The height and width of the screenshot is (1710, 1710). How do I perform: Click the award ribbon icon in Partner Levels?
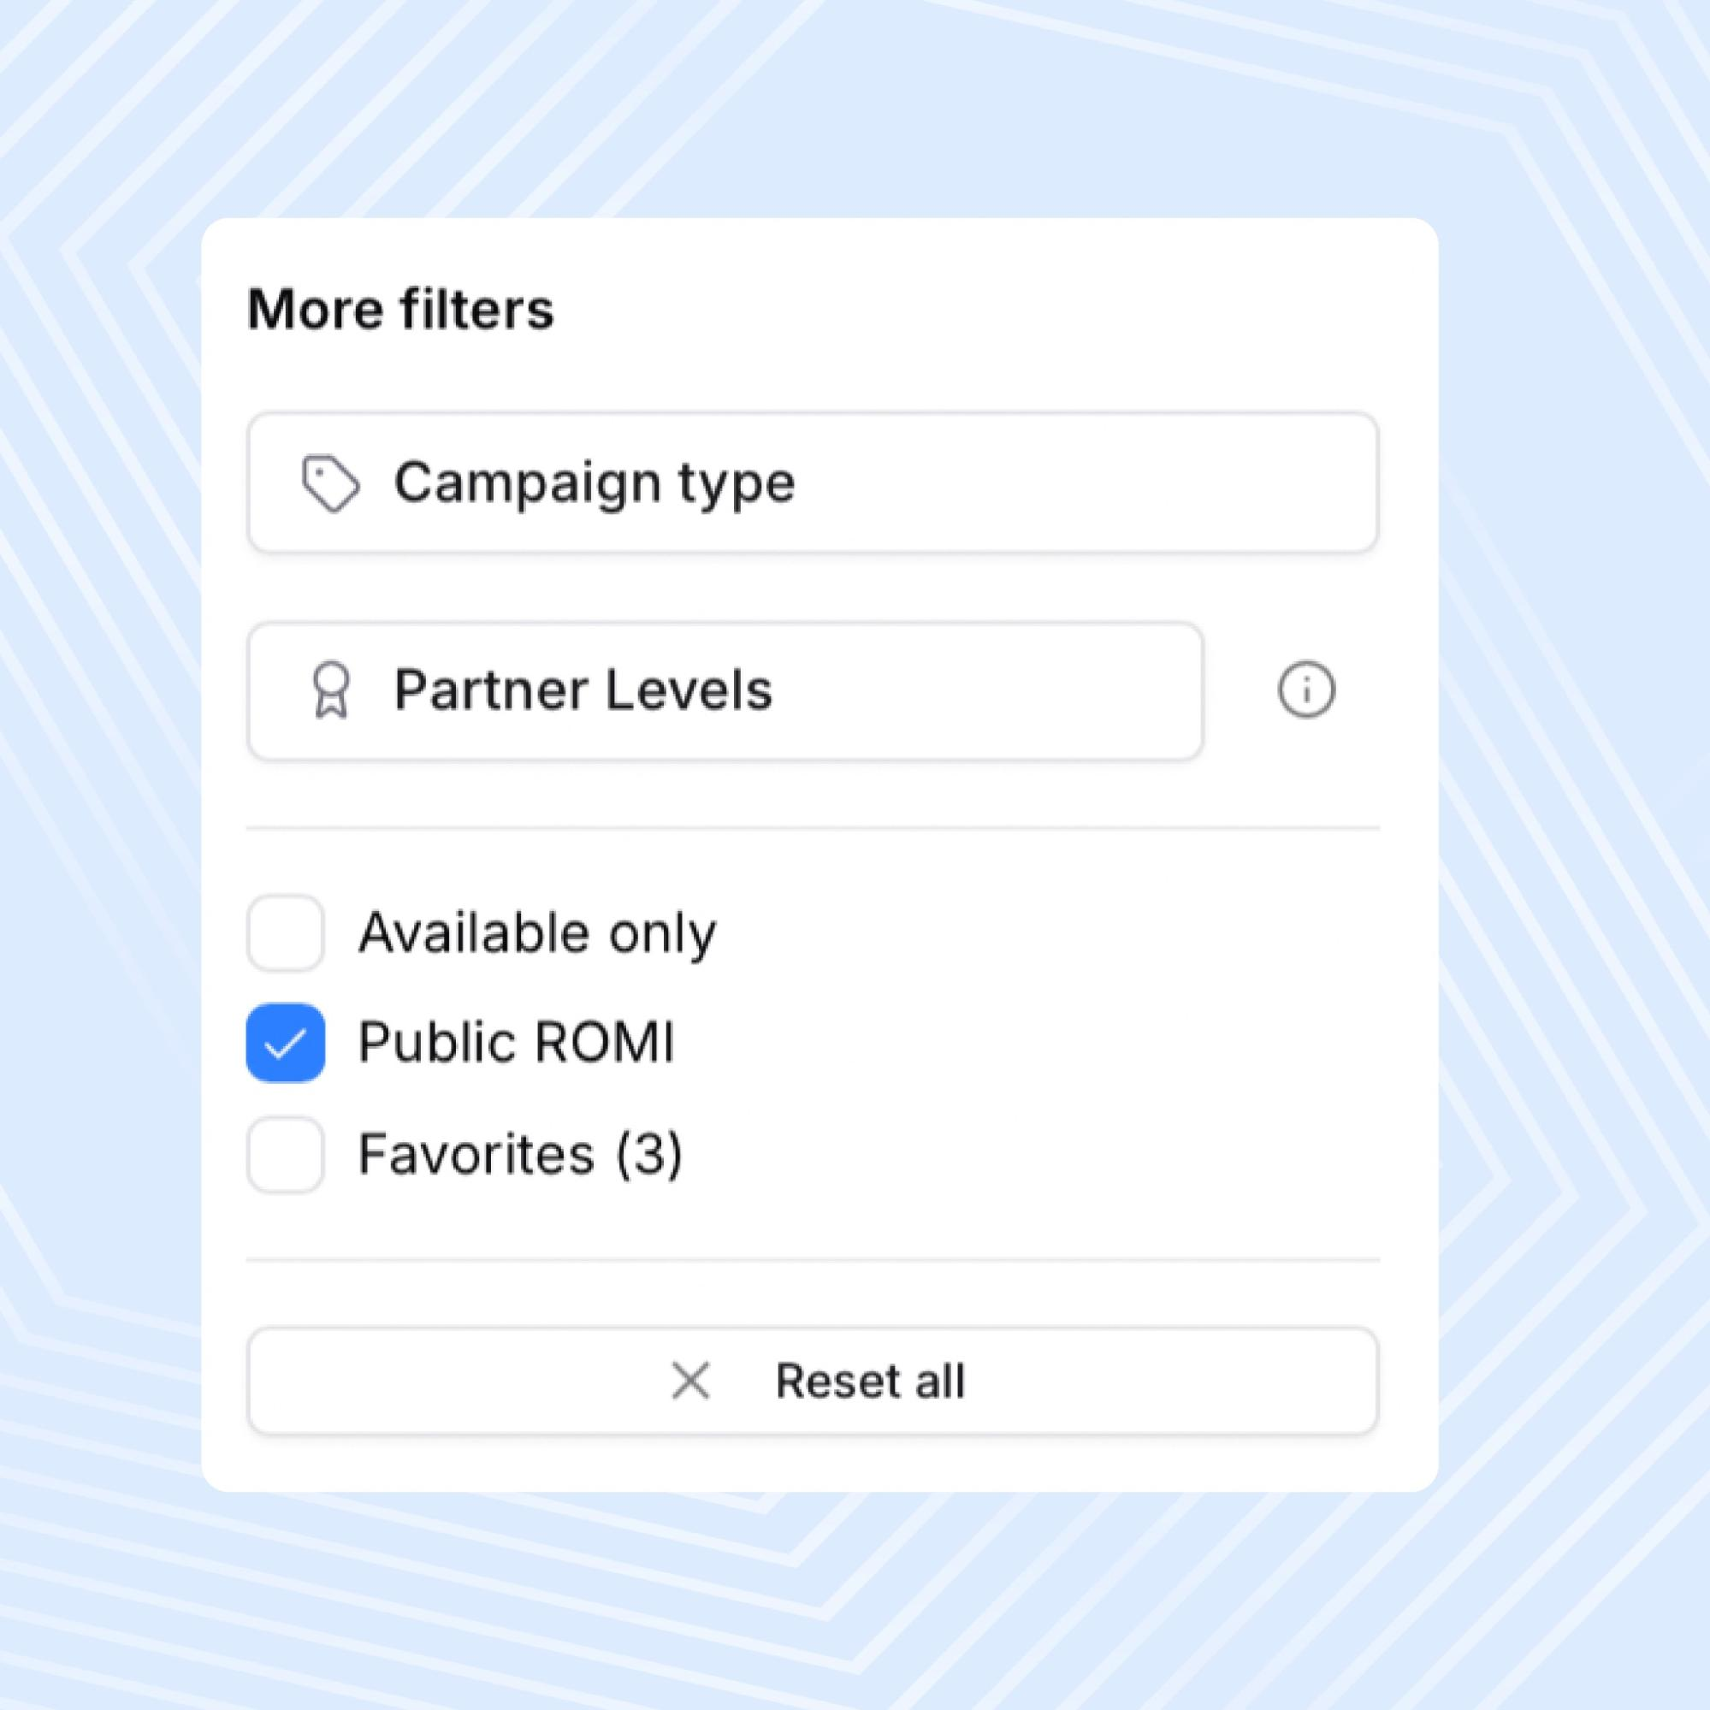[332, 690]
